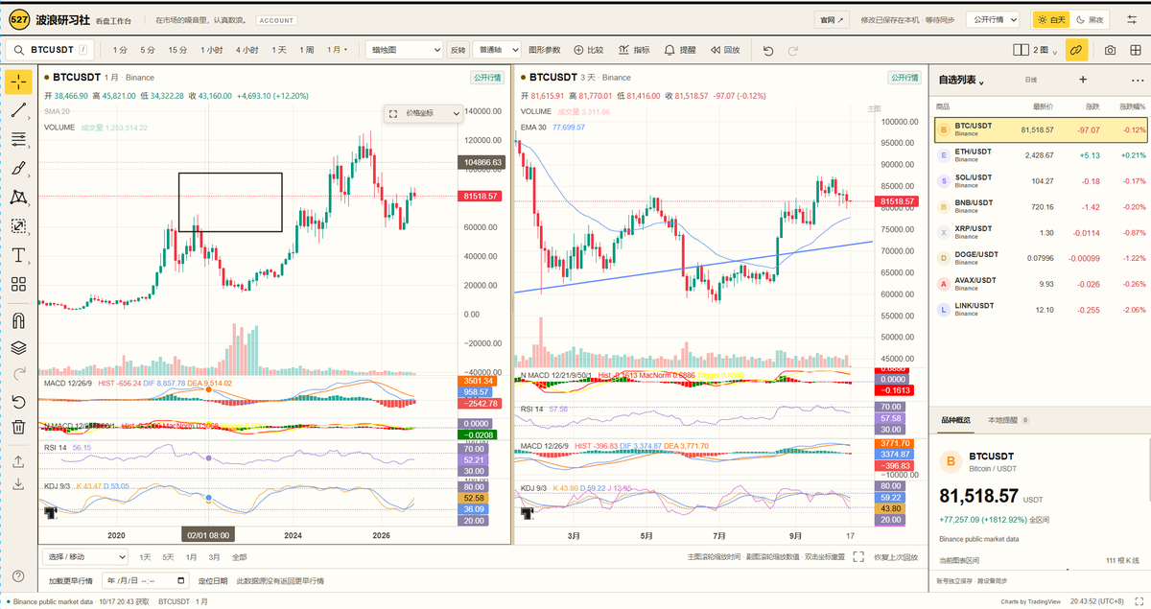This screenshot has width=1151, height=609.
Task: Open the layout grid icon at top right
Action: tap(1138, 50)
